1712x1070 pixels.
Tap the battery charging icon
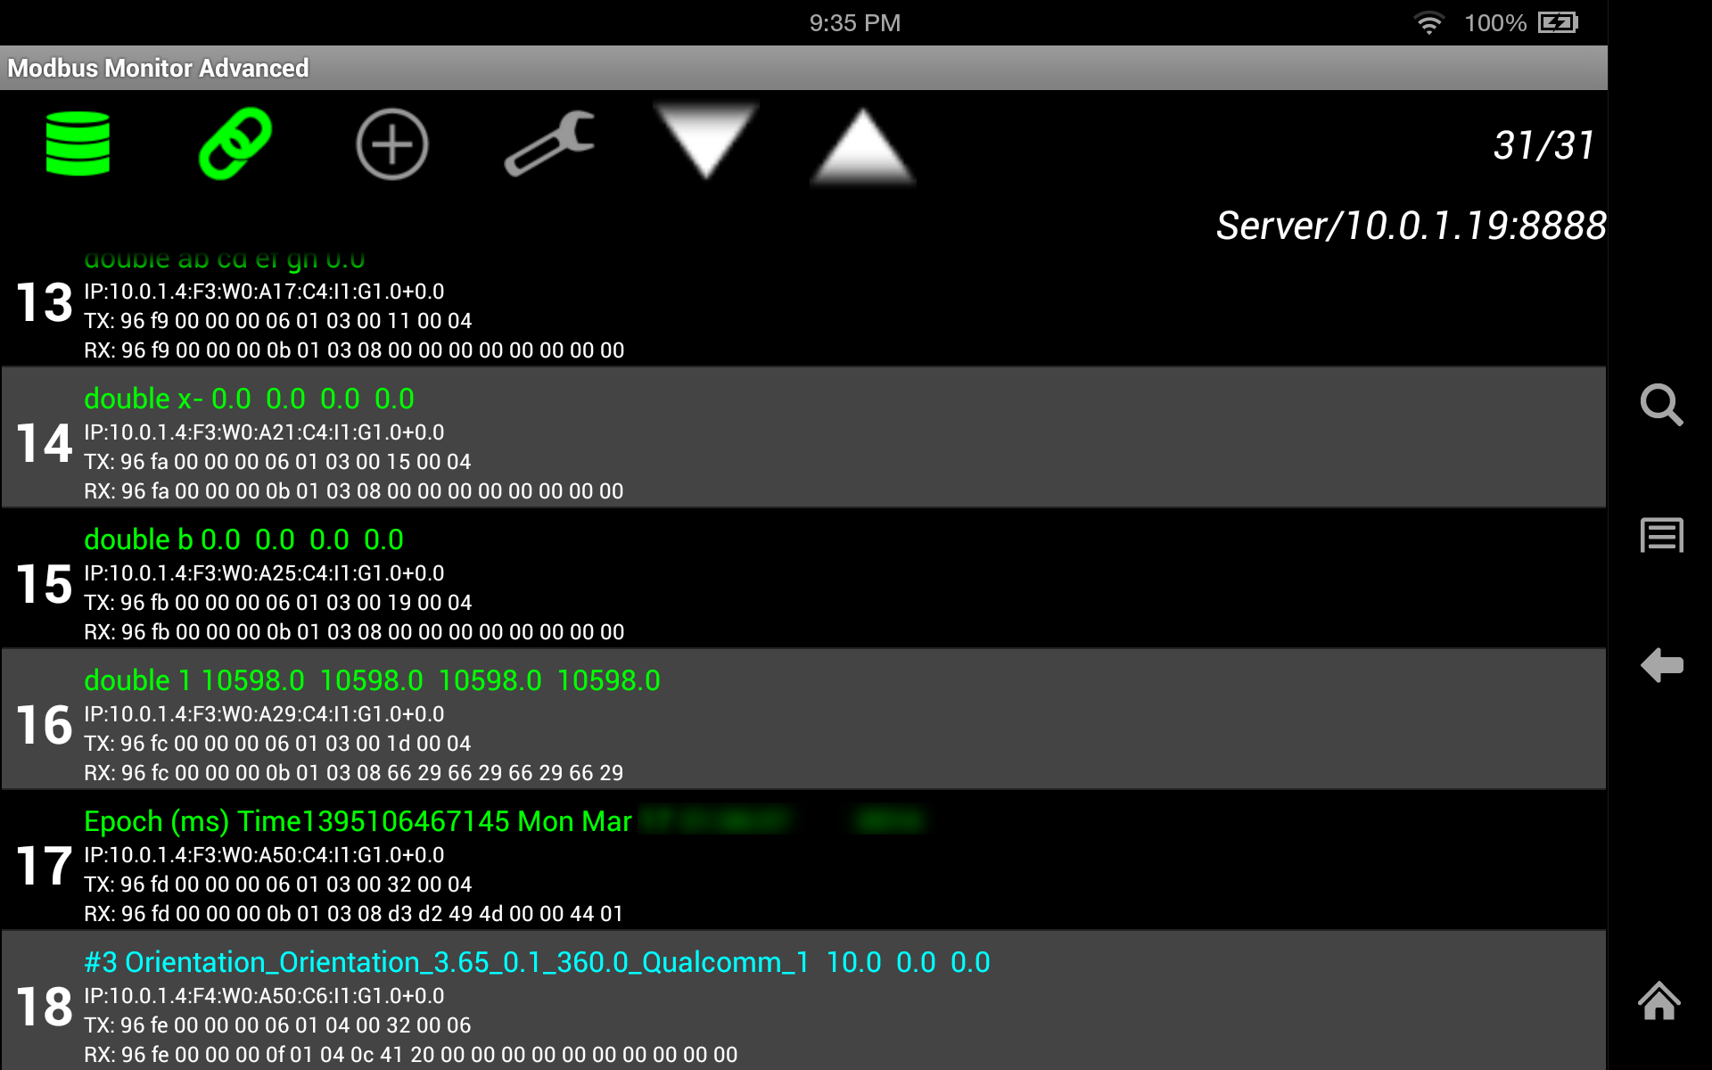tap(1559, 22)
